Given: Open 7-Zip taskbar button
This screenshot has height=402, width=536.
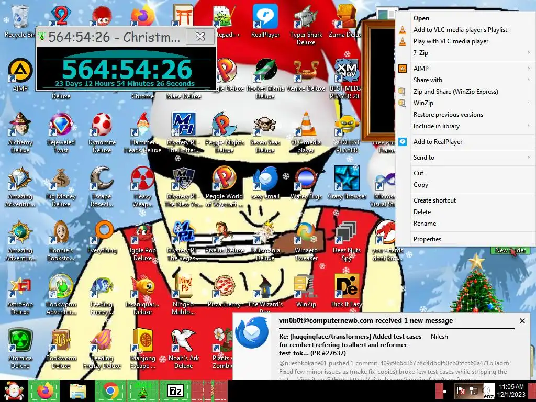Looking at the screenshot, I should [x=175, y=391].
